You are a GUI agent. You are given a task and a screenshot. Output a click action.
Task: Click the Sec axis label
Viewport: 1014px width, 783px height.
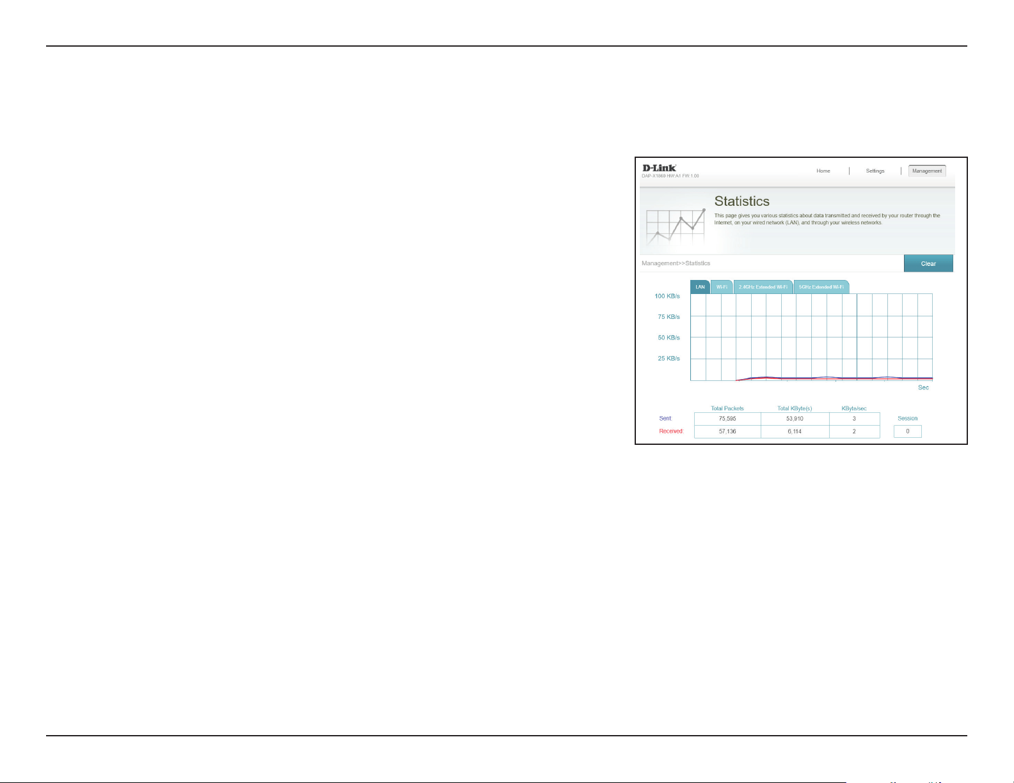[923, 387]
